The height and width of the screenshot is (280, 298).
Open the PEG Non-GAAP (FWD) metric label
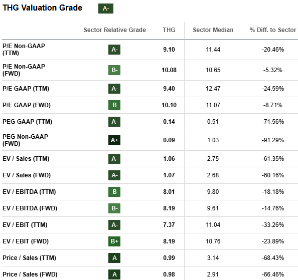click(x=25, y=140)
